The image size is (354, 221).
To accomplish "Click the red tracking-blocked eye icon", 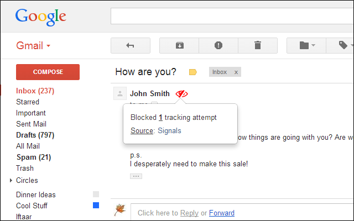I will (181, 93).
